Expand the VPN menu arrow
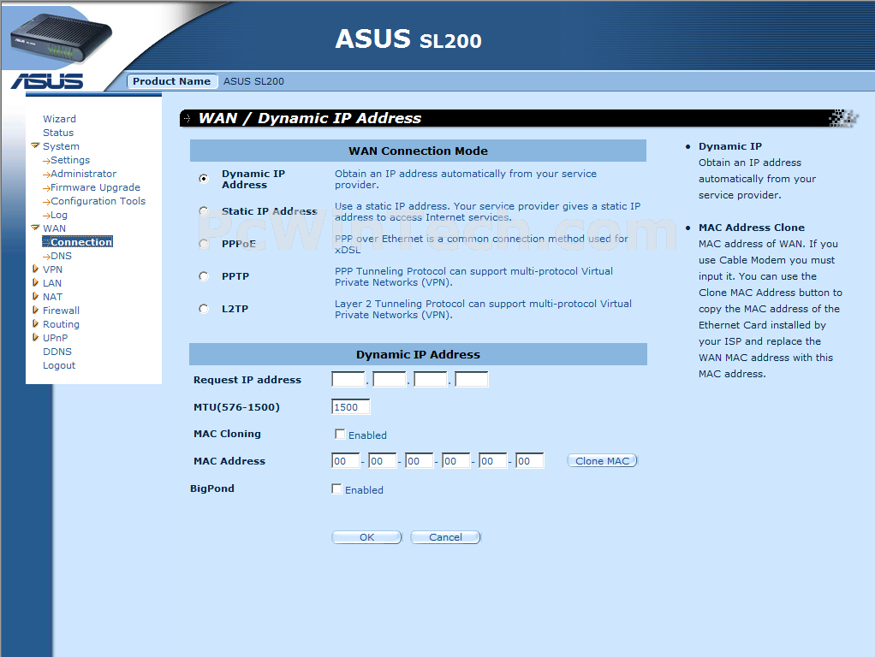 tap(35, 269)
